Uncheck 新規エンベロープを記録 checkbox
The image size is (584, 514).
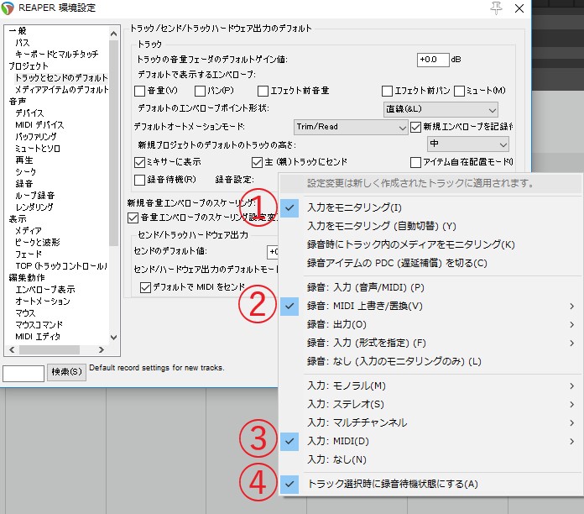(415, 127)
